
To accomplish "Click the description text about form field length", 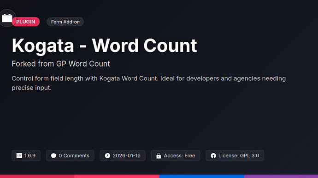I will tap(149, 83).
